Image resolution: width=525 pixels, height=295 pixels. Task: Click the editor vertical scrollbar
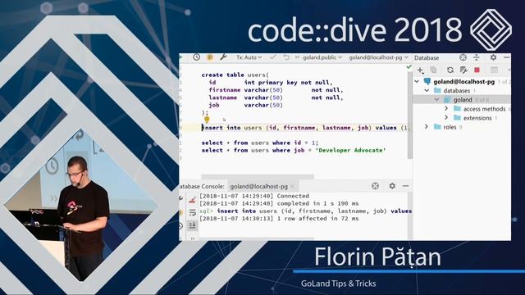(410, 116)
